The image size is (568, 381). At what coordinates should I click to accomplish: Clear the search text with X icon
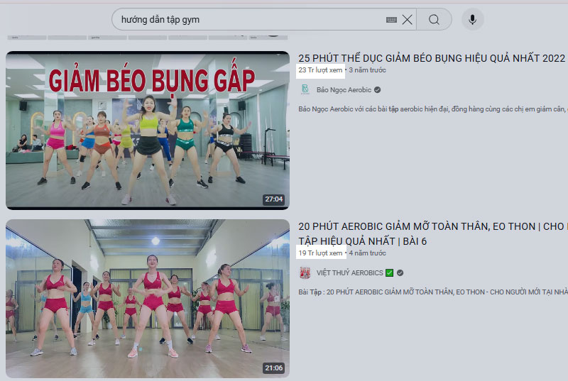pyautogui.click(x=407, y=20)
